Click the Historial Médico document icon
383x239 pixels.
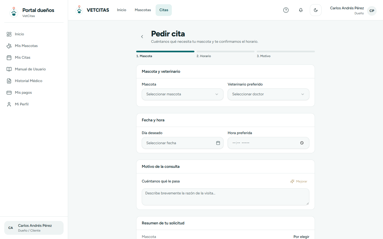pos(9,81)
